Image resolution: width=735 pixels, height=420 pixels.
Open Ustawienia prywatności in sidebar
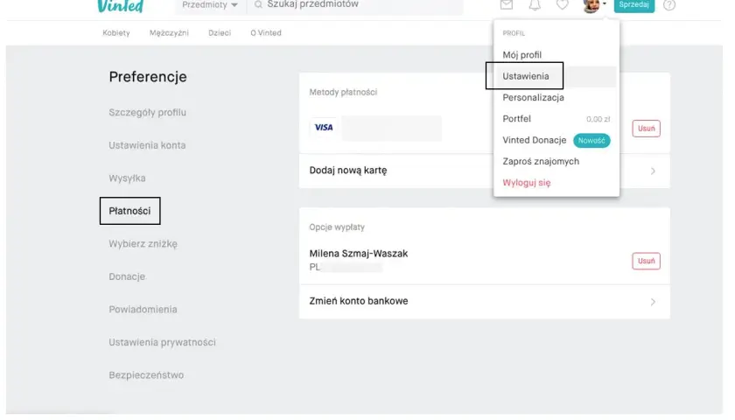pyautogui.click(x=162, y=342)
